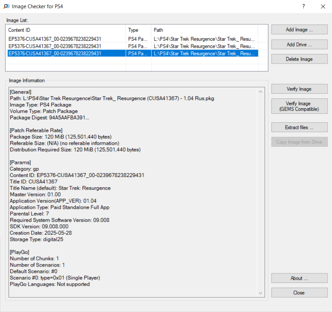This screenshot has height=312, width=332.
Task: Click the Title Name Star Trek: Resurgence line
Action: [x=60, y=188]
